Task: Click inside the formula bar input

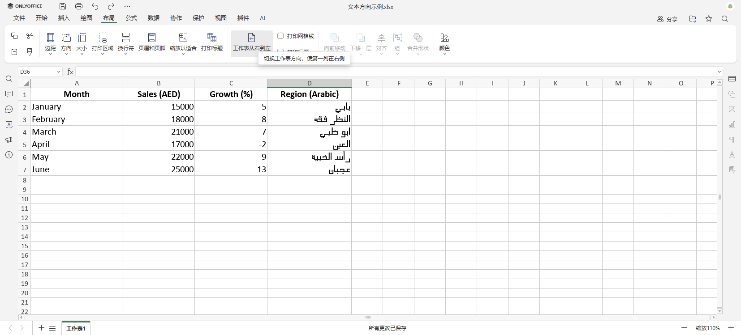Action: [x=394, y=72]
